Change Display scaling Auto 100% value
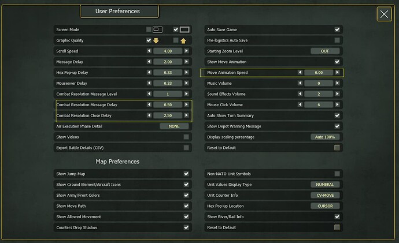The image size is (399, 243). (x=325, y=137)
